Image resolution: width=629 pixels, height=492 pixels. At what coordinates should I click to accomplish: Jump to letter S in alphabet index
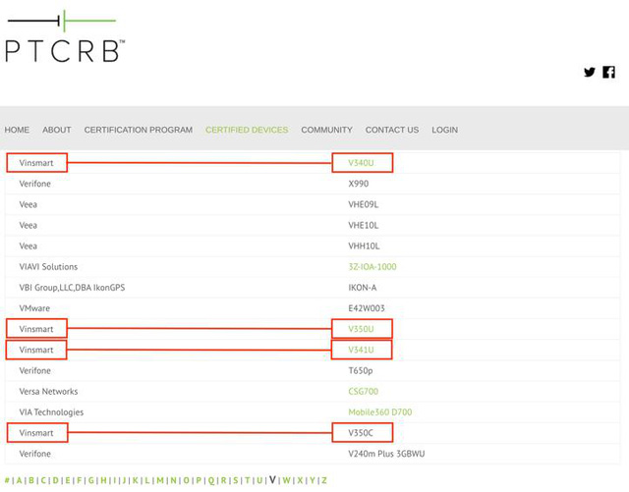(236, 480)
